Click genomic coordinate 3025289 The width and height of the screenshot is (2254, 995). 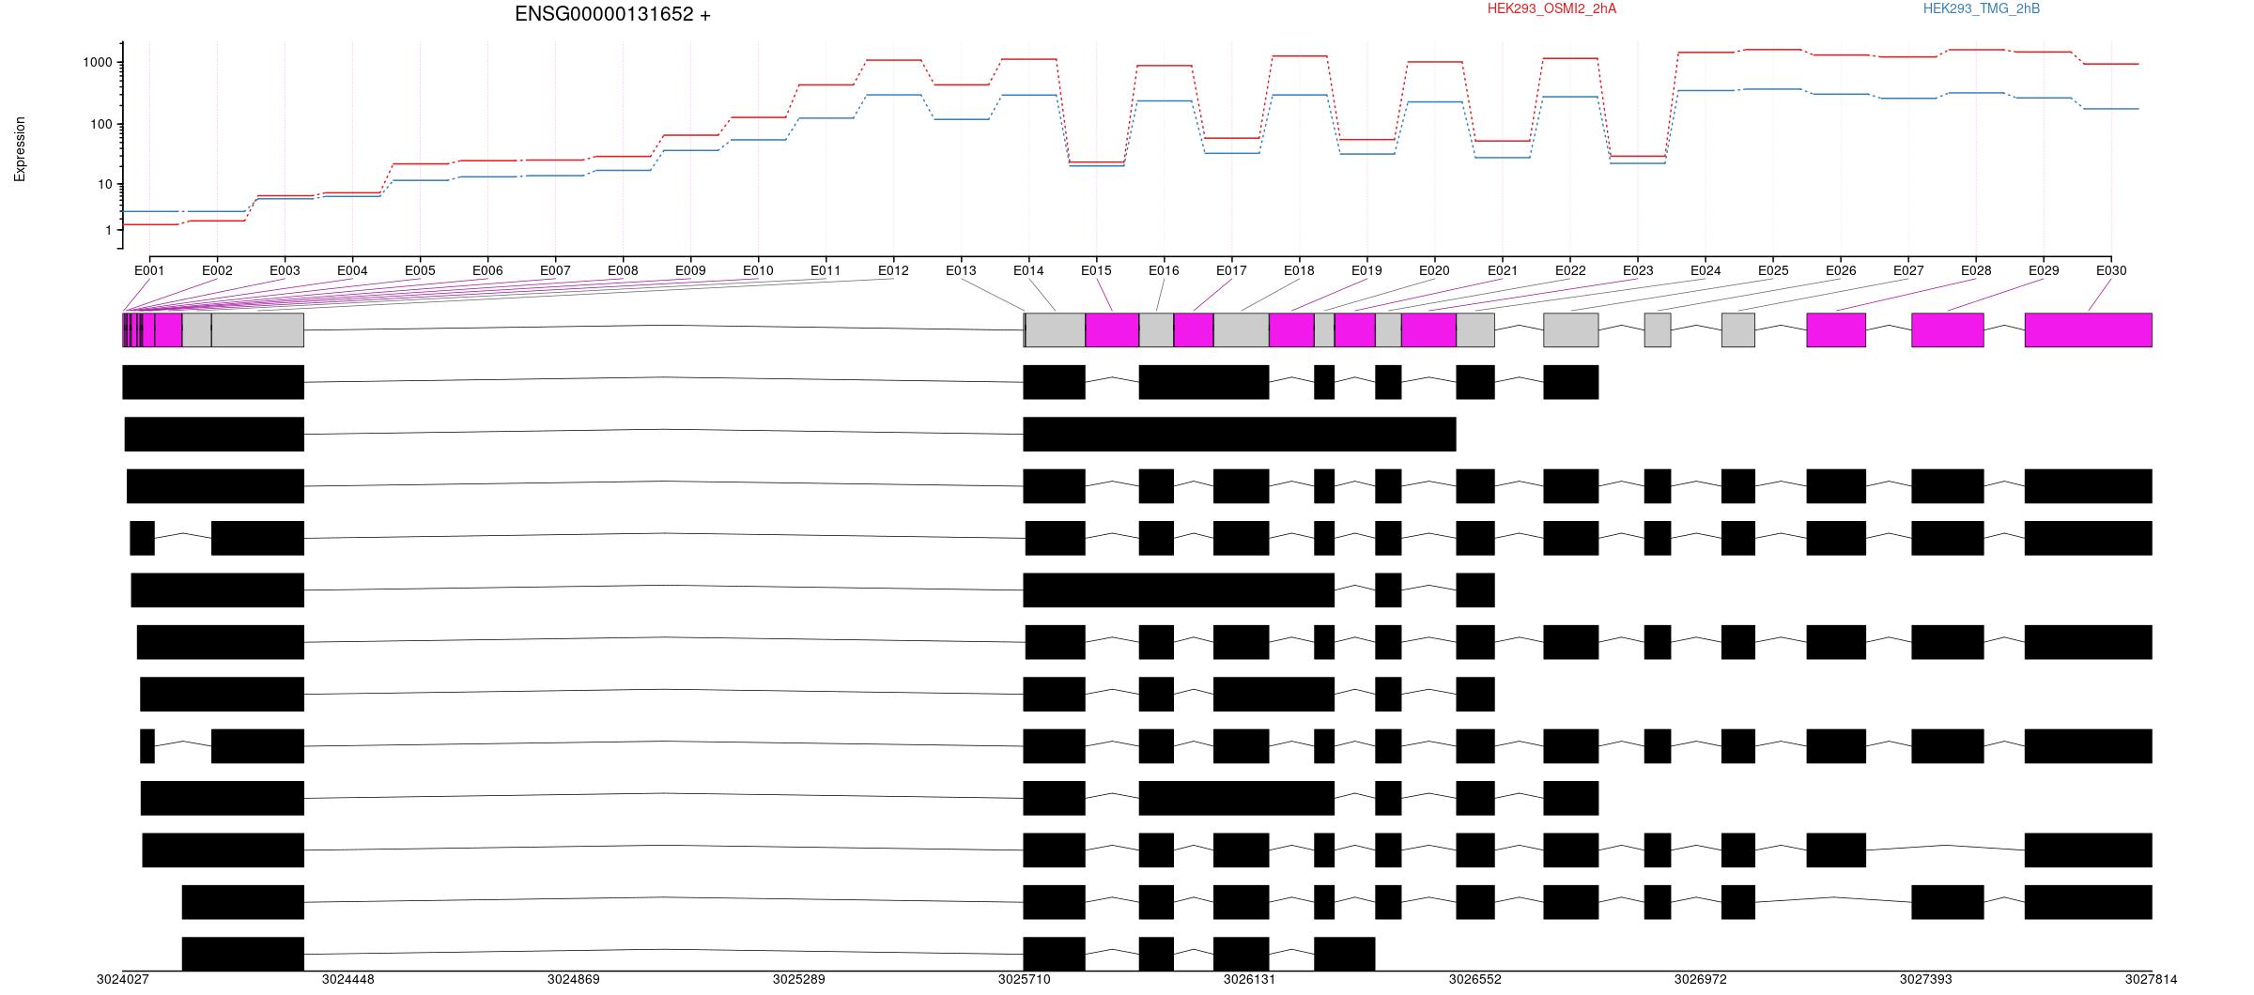(799, 979)
